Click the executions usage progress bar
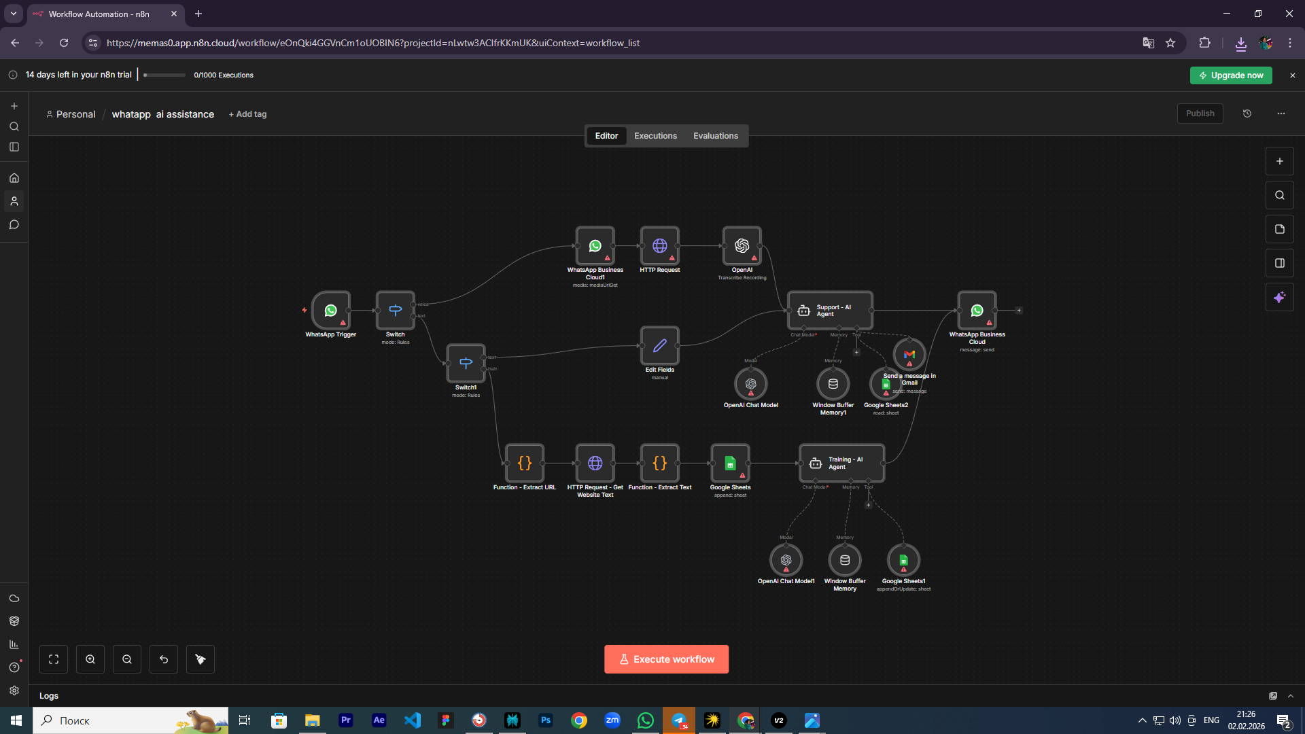The width and height of the screenshot is (1305, 734). click(164, 75)
